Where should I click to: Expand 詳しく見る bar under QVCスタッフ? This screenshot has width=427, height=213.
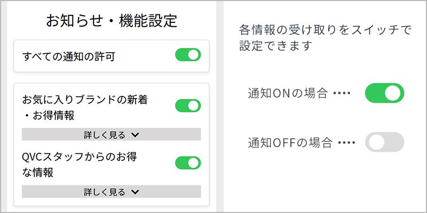click(x=111, y=192)
